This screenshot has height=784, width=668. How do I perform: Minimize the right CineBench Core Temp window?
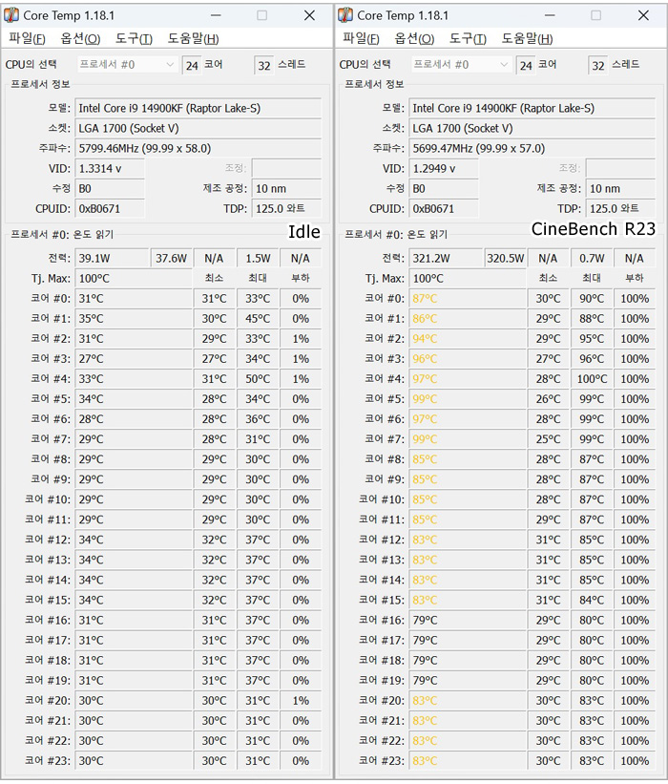coord(551,15)
